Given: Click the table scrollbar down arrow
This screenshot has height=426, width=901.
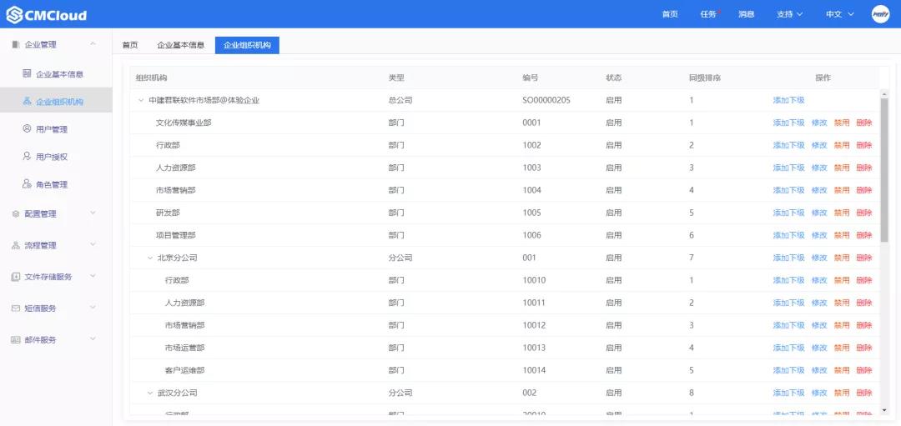Looking at the screenshot, I should pos(884,410).
